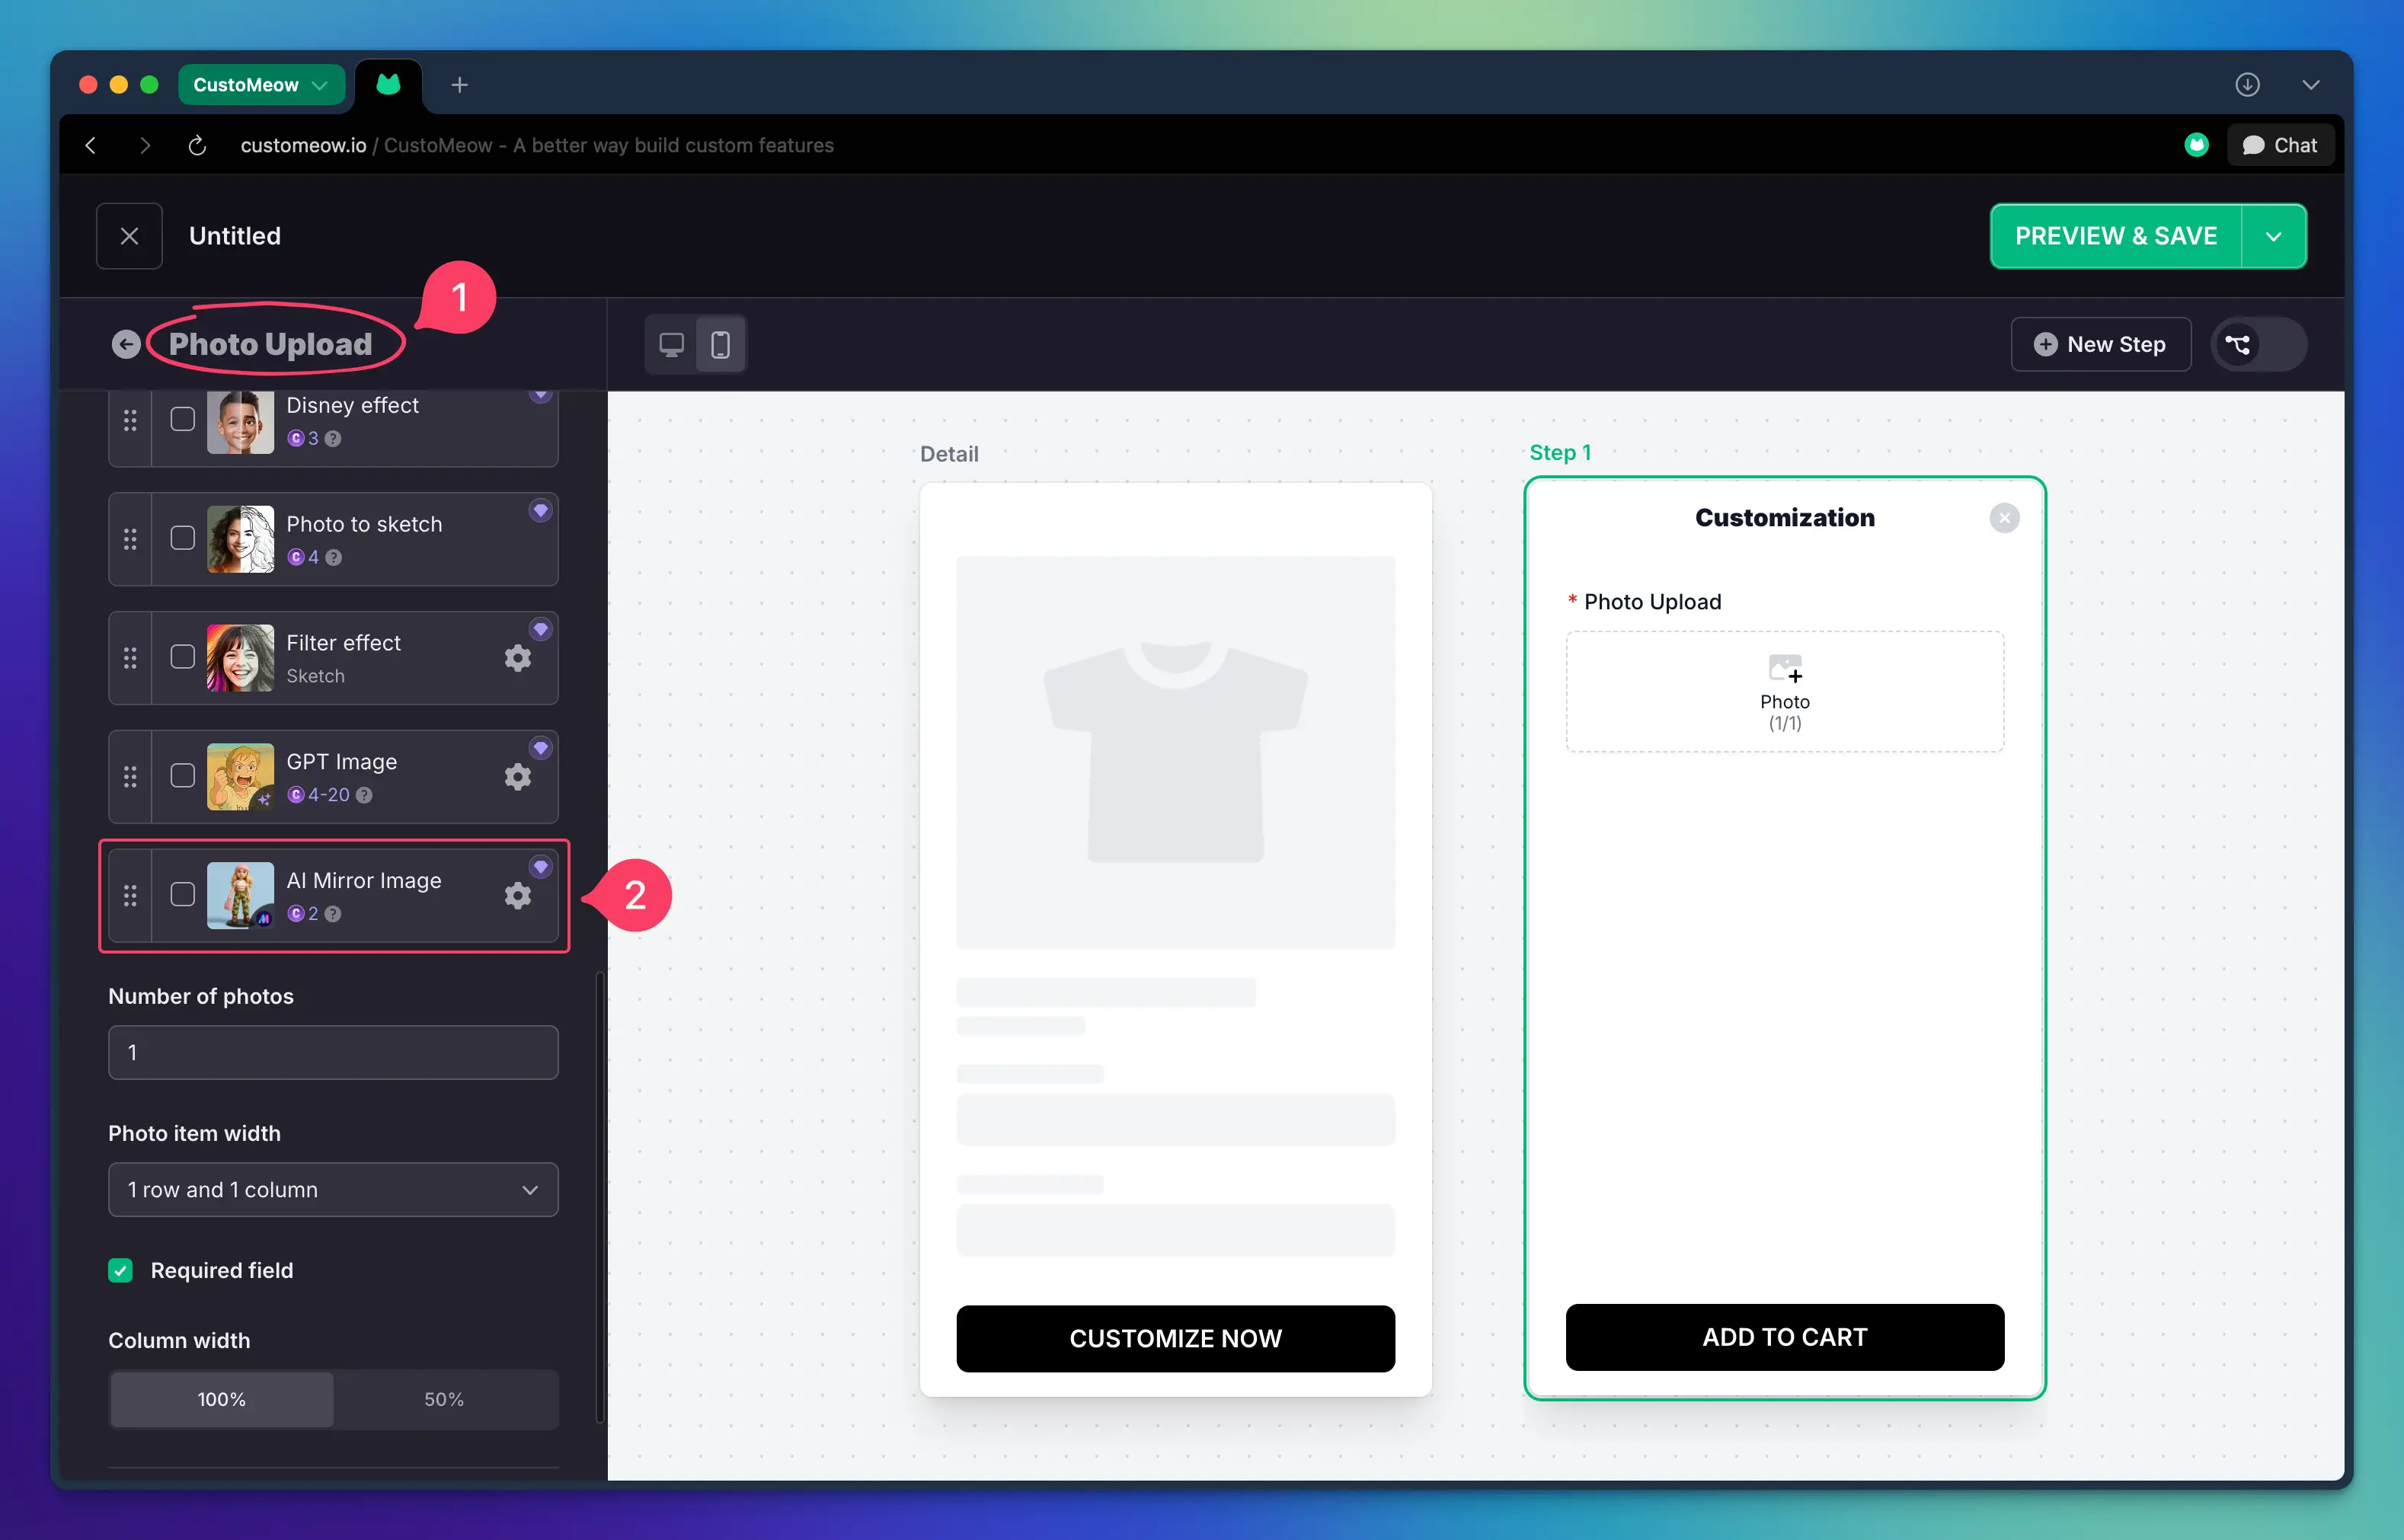Open the CustoMeow workspace dropdown
2404x1540 pixels.
tap(261, 85)
